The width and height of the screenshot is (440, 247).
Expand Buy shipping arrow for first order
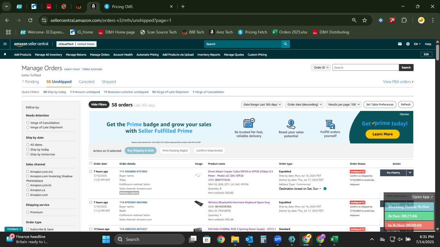tap(410, 173)
